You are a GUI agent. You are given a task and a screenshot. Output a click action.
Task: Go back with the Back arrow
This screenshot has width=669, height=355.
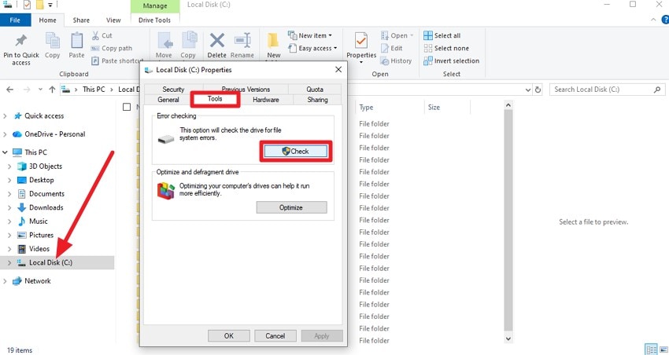click(x=9, y=90)
